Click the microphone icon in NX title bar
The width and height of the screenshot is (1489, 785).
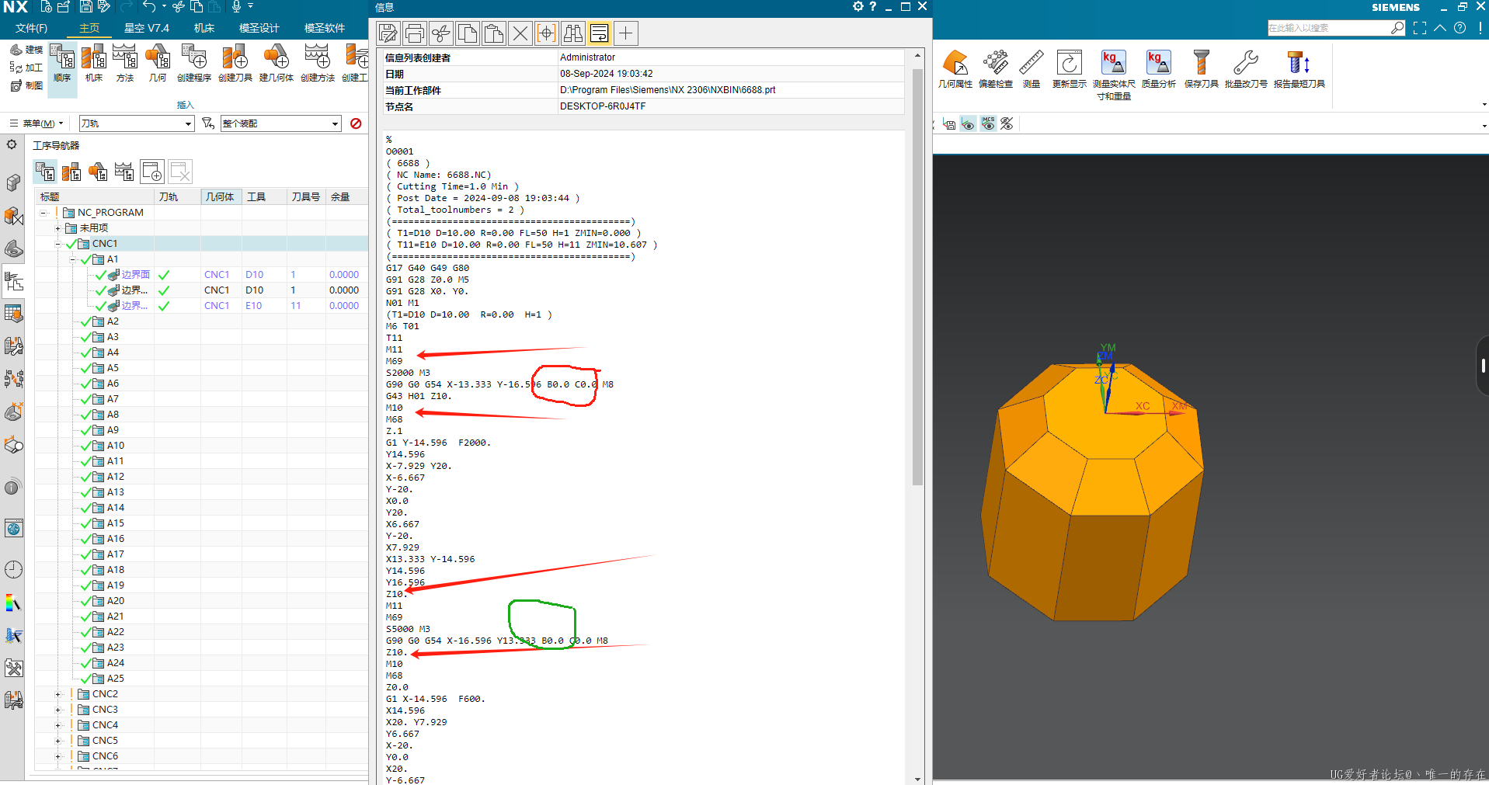point(236,7)
